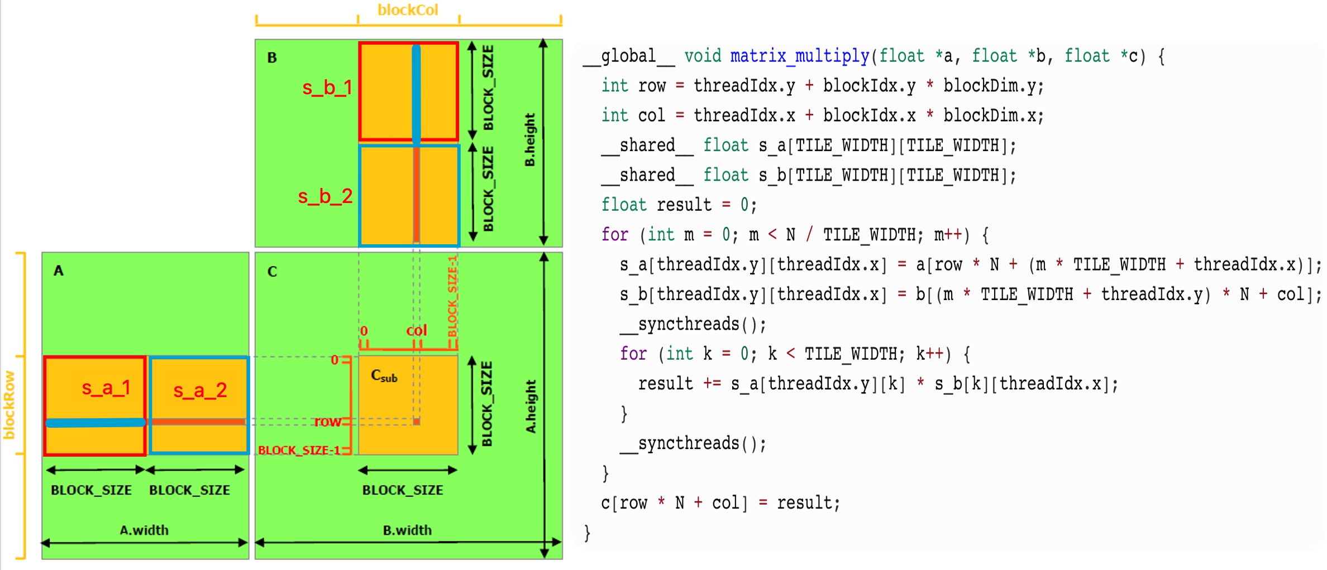Click the 'blockCol' label above matrix B
This screenshot has width=1327, height=570.
point(408,10)
